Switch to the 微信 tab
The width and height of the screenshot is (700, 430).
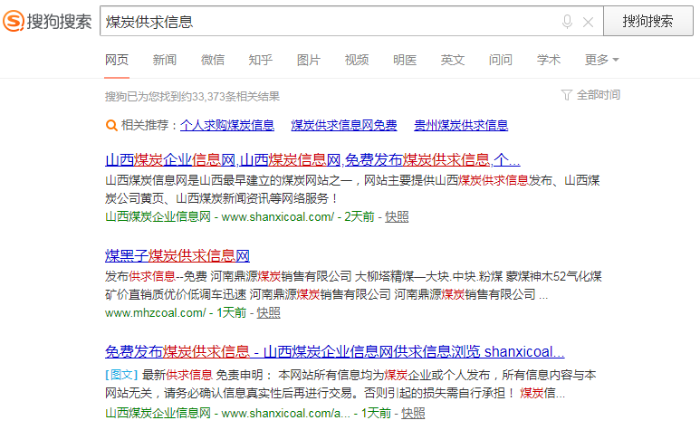point(213,60)
